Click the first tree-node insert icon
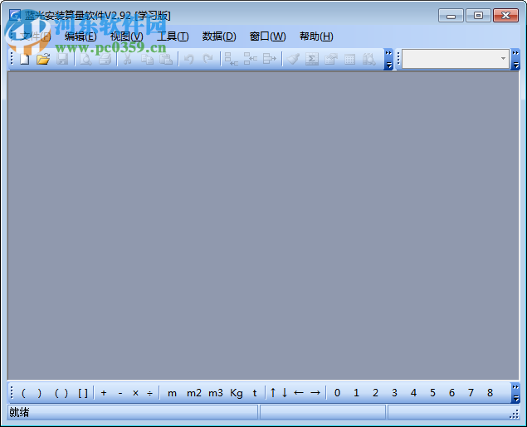This screenshot has width=527, height=427. 232,59
